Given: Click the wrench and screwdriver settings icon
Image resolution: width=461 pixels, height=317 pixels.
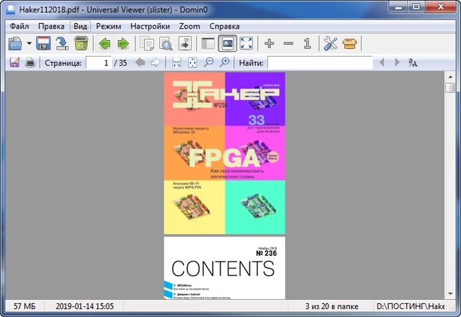Looking at the screenshot, I should [x=331, y=44].
